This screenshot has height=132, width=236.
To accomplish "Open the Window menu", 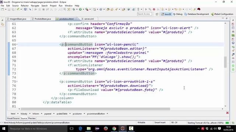I will click(69, 6).
